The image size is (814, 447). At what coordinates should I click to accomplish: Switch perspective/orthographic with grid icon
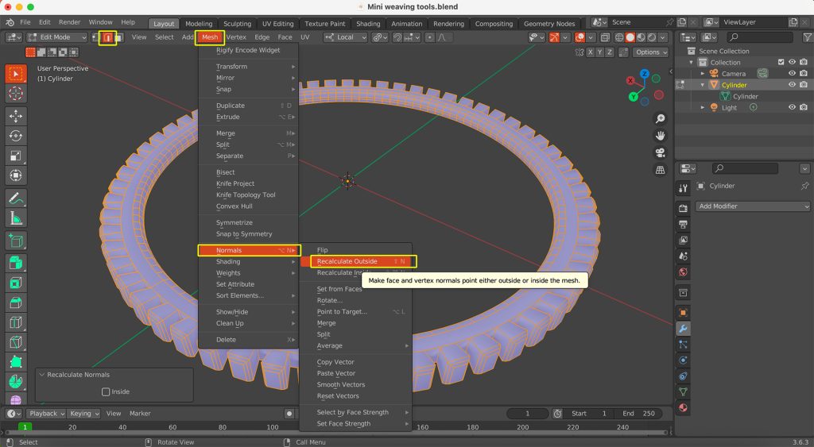661,170
